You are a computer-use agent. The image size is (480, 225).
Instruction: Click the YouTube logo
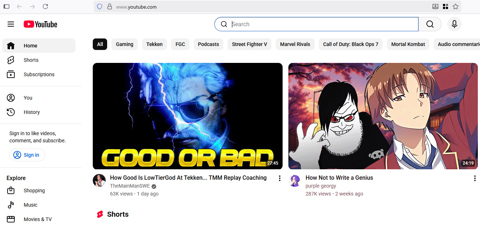coord(41,24)
